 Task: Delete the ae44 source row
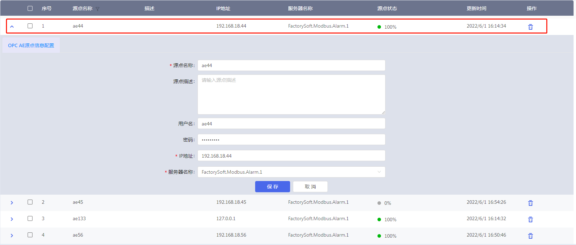point(530,27)
